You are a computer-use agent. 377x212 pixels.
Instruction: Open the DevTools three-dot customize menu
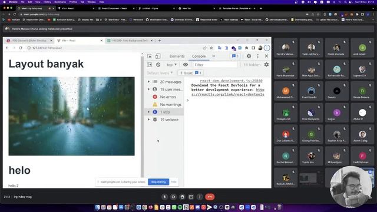pyautogui.click(x=258, y=56)
